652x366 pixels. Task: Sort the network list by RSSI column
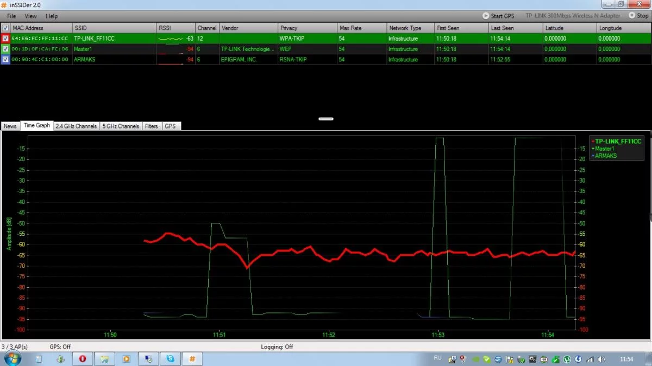(175, 28)
